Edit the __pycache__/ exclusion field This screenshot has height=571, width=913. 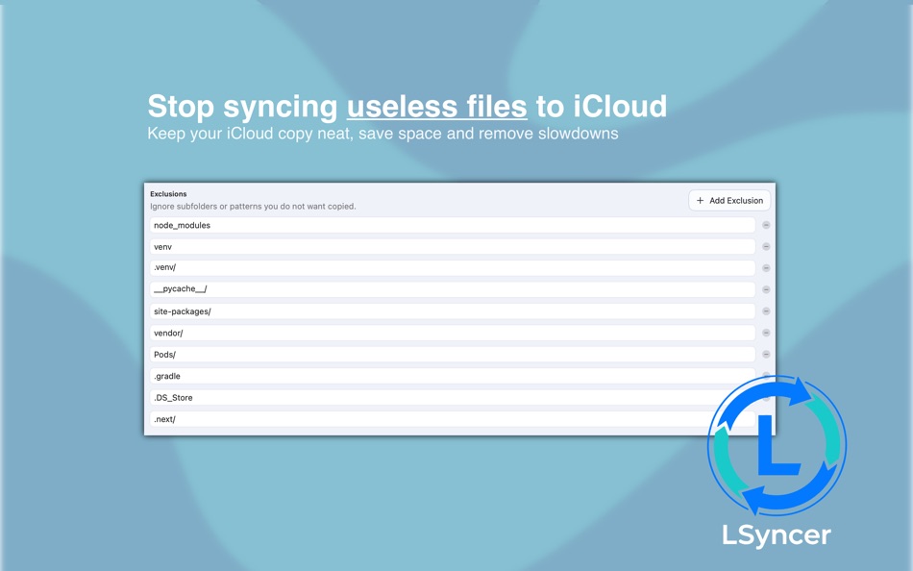coord(453,289)
